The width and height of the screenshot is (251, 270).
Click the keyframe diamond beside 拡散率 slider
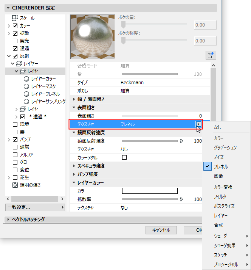[x=181, y=199]
